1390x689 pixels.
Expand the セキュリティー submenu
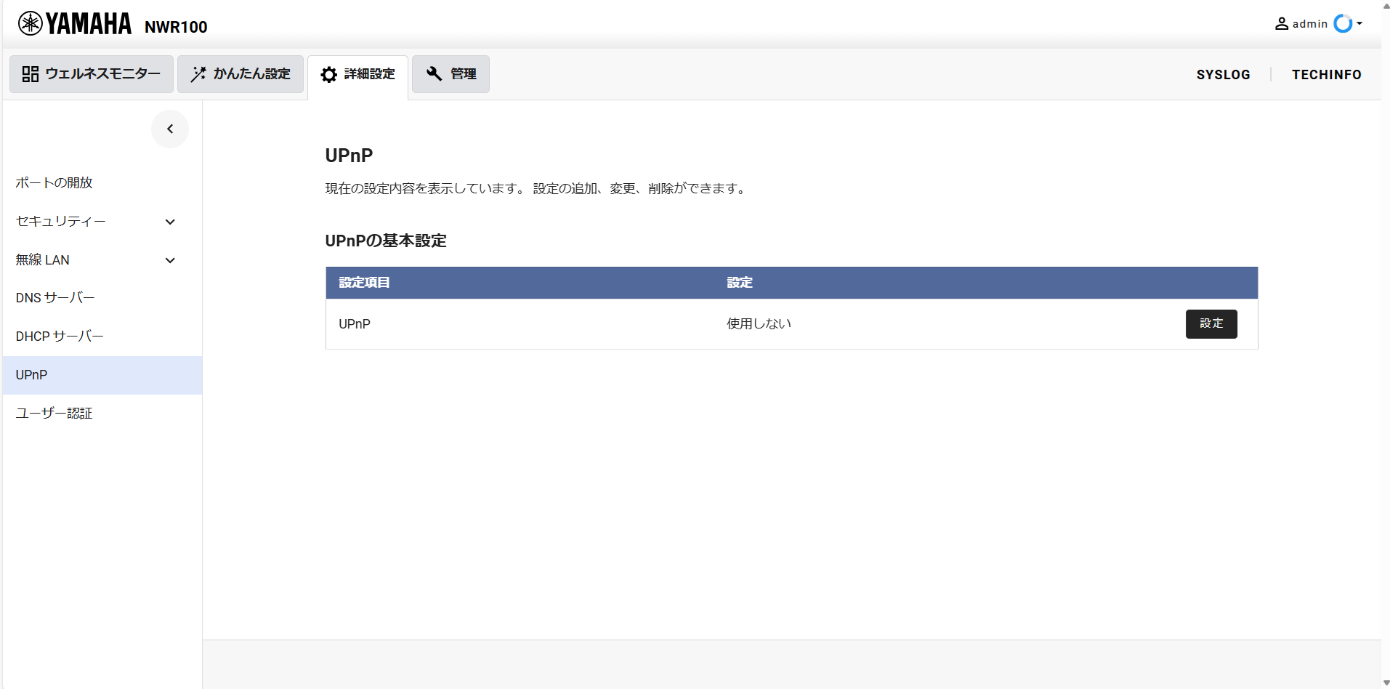coord(169,222)
